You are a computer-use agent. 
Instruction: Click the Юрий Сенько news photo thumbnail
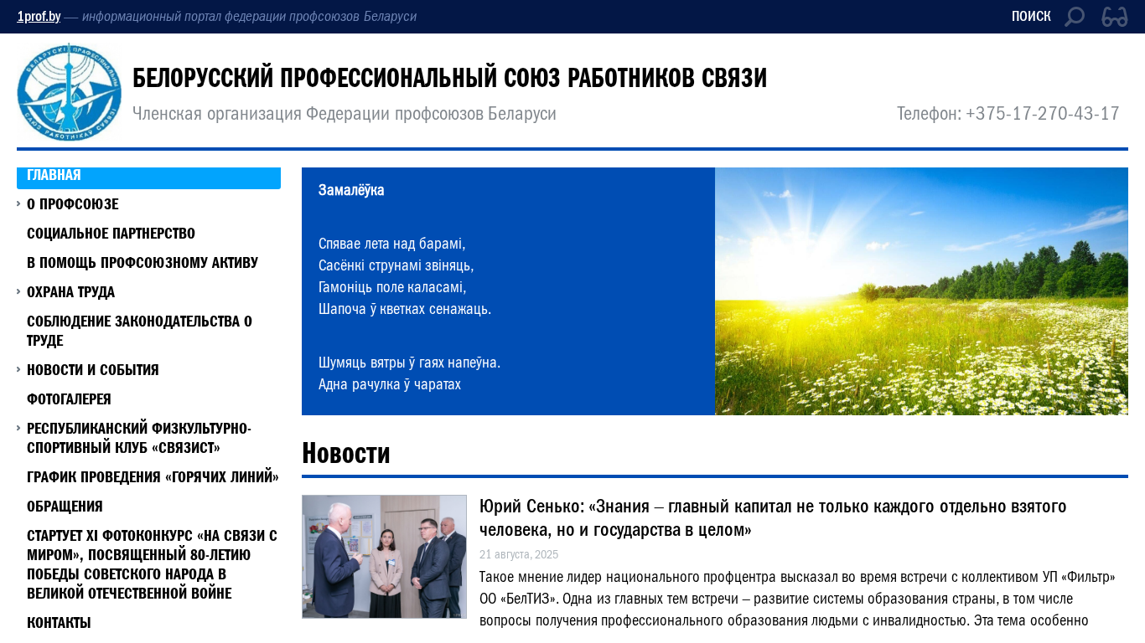384,557
